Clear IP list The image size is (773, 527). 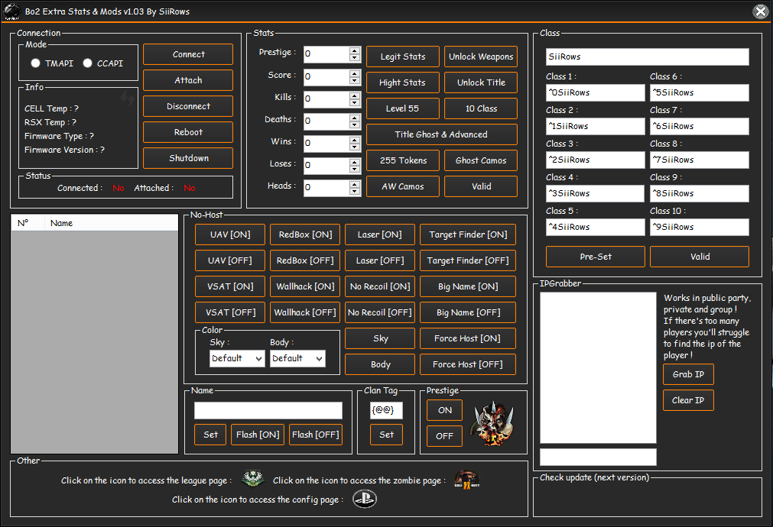coord(688,400)
